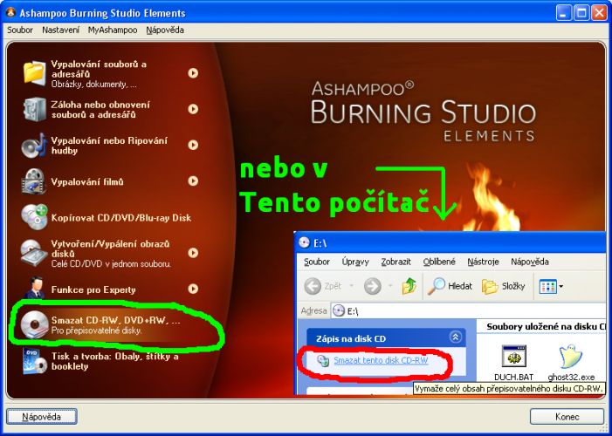Open the MyAshampoo menu
The width and height of the screenshot is (612, 436).
pyautogui.click(x=113, y=30)
